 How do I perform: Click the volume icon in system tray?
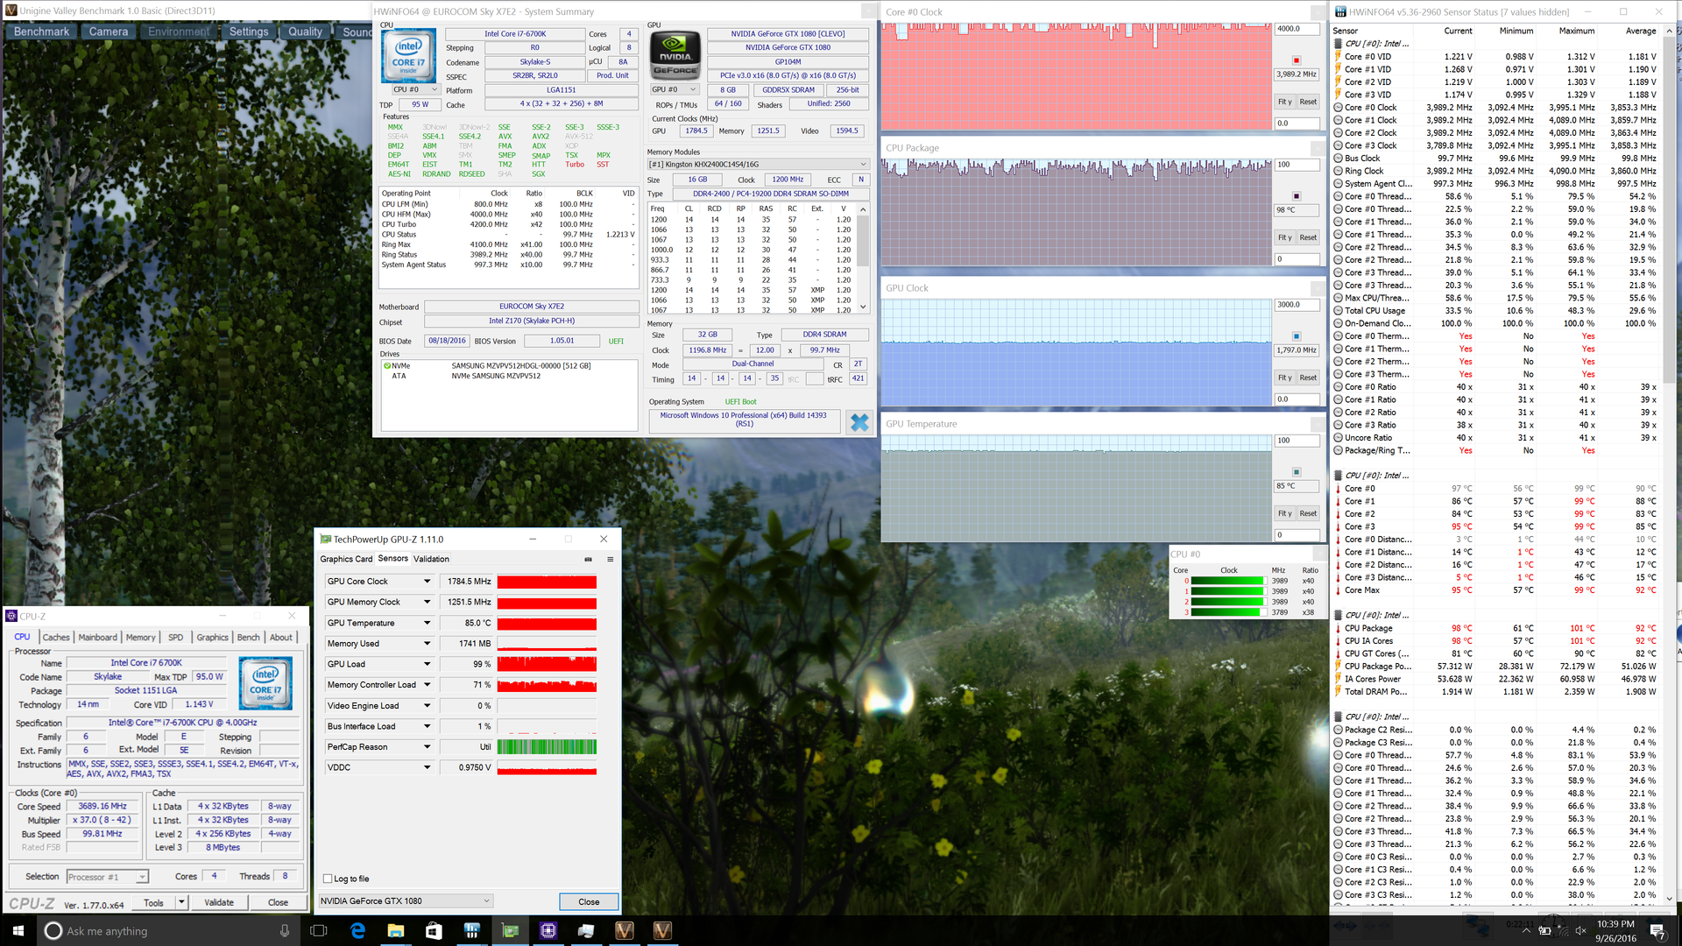[1580, 930]
